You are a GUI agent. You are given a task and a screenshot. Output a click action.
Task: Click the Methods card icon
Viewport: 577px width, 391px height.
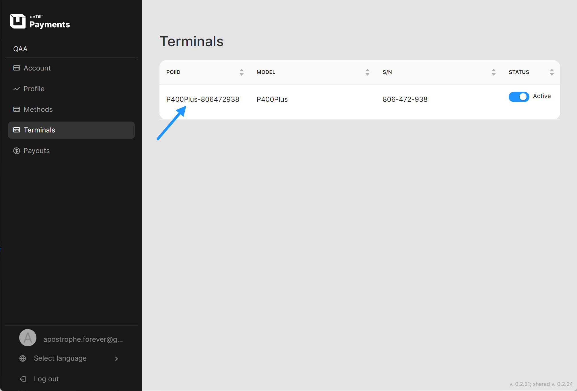click(17, 109)
